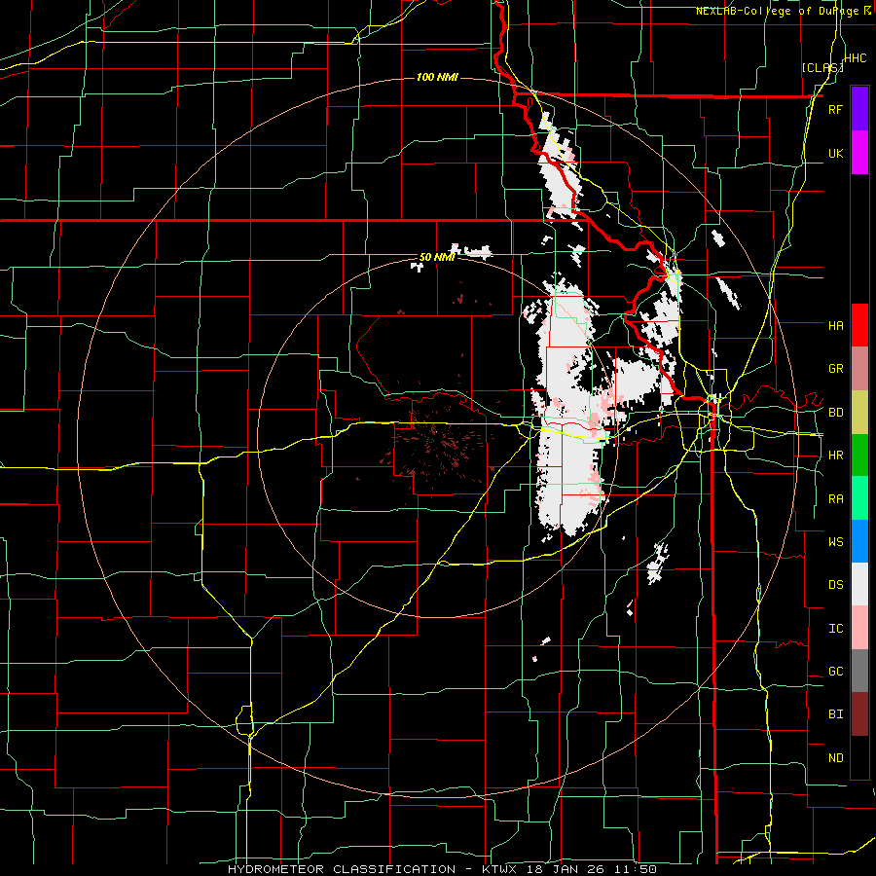Click the HR legend label
This screenshot has width=876, height=876.
click(x=835, y=456)
